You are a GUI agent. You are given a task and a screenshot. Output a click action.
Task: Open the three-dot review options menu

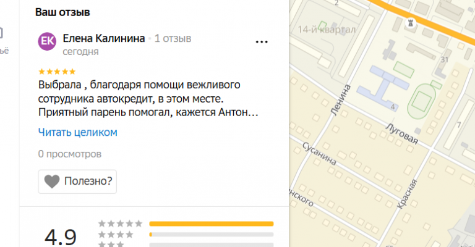pyautogui.click(x=262, y=42)
